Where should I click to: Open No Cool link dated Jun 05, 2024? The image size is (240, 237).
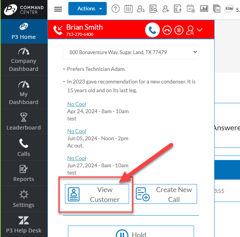click(x=77, y=131)
